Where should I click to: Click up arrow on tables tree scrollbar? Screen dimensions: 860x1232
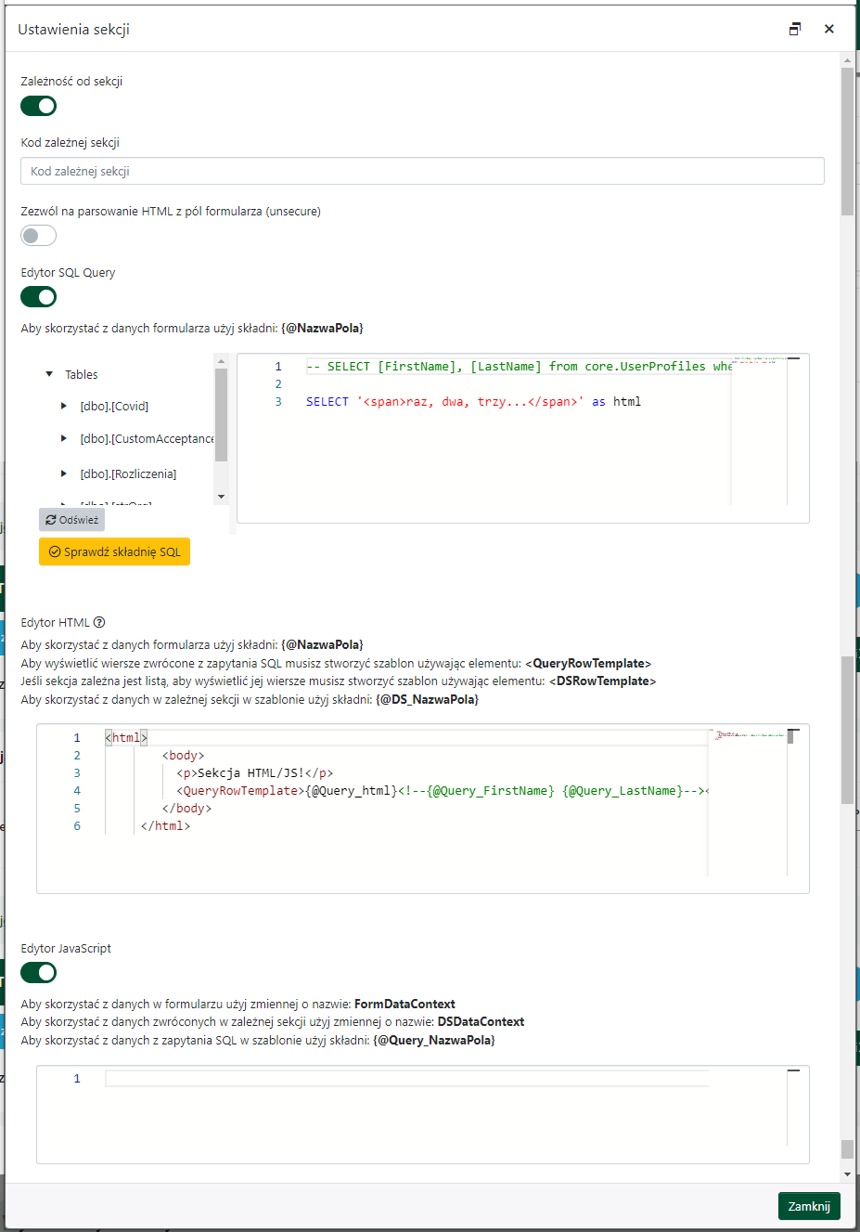coord(221,361)
